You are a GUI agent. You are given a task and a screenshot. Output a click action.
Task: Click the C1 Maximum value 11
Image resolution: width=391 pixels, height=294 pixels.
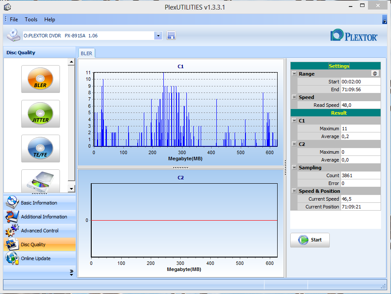pos(361,129)
